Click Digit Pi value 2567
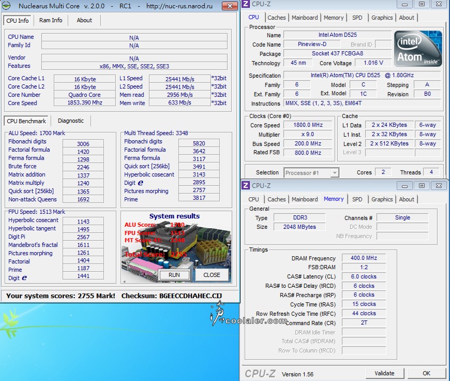The image size is (450, 381). 83,237
